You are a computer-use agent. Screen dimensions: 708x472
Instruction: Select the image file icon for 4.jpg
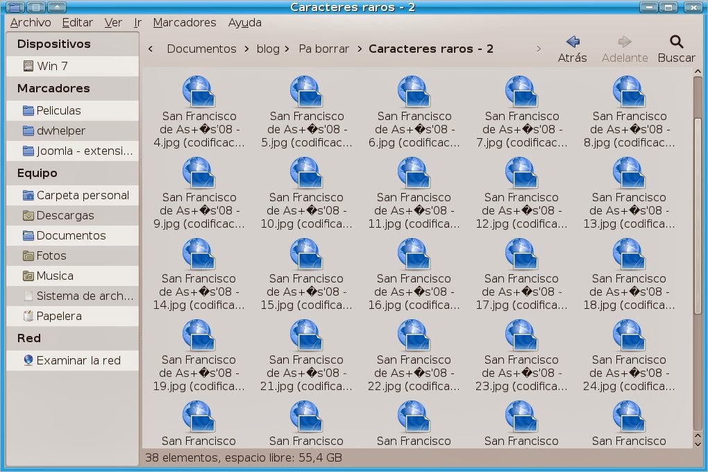199,92
